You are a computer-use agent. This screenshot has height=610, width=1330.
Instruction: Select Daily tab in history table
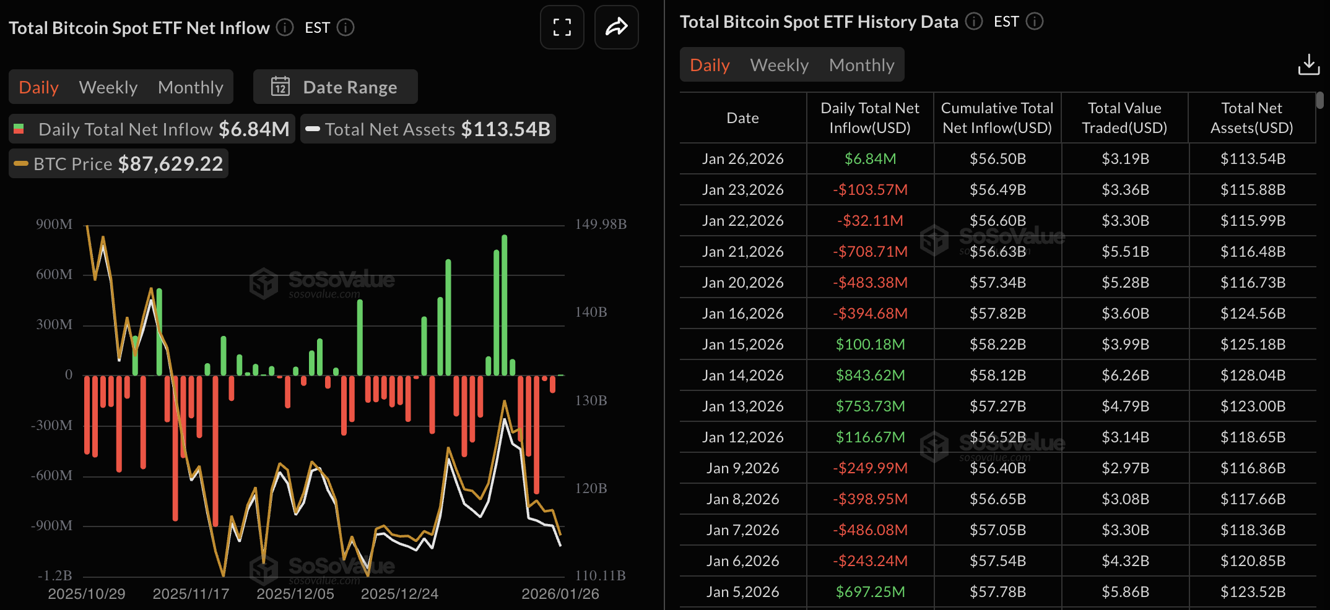[x=710, y=65]
